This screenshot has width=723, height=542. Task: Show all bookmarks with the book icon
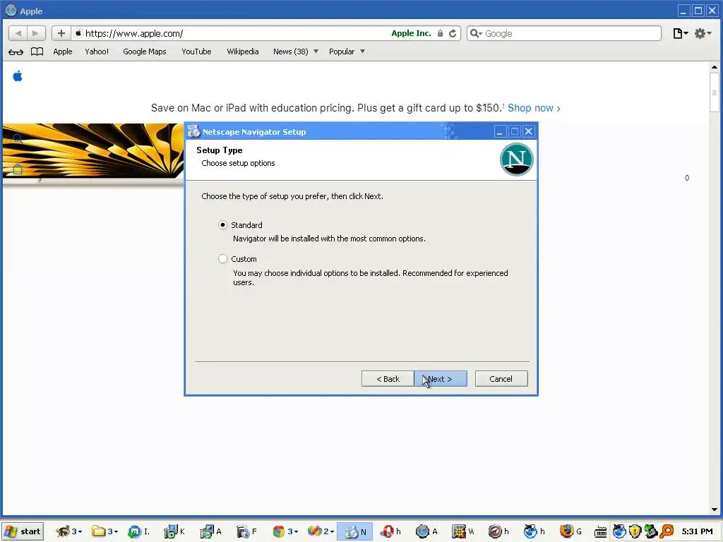[37, 52]
